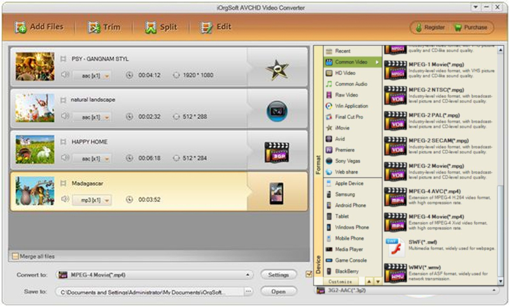This screenshot has width=509, height=307.
Task: Select the Recent category
Action: tap(353, 51)
